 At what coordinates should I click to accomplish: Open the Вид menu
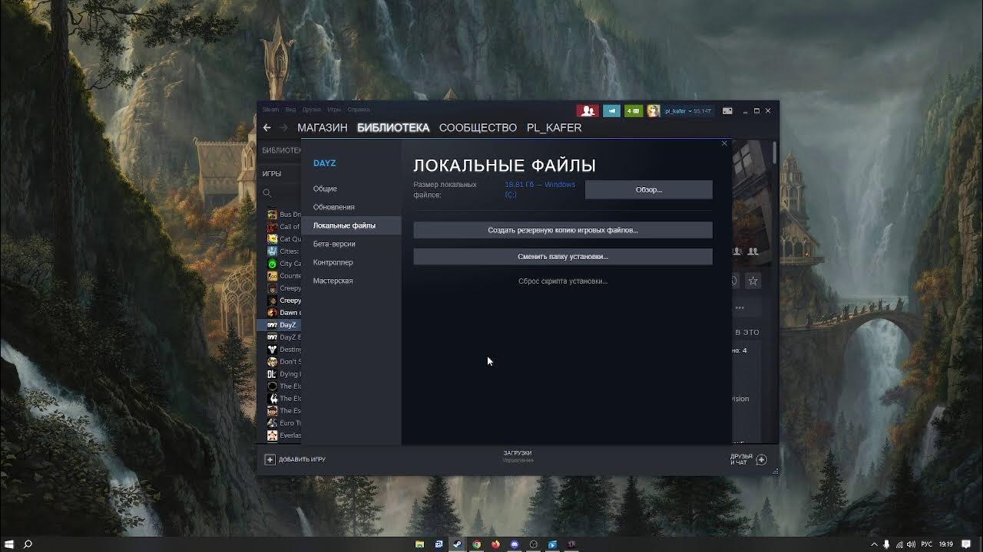(x=290, y=110)
